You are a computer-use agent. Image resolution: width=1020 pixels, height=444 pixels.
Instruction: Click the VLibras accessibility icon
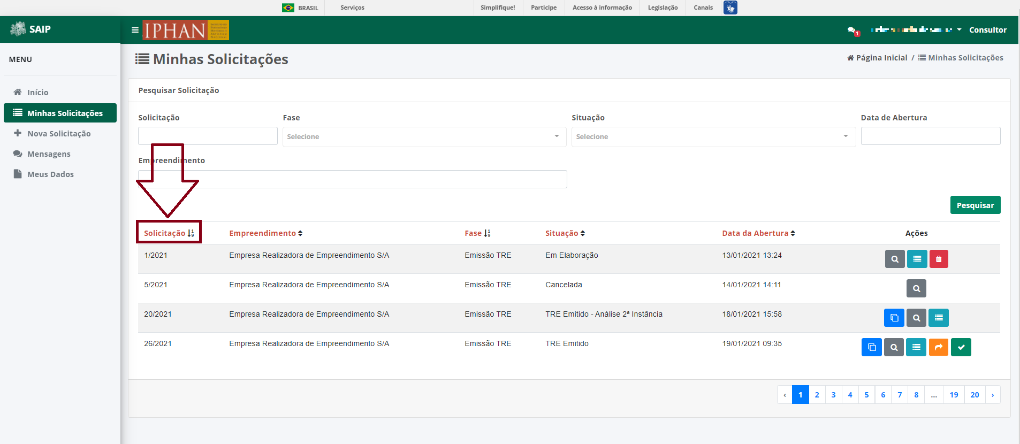(x=730, y=7)
